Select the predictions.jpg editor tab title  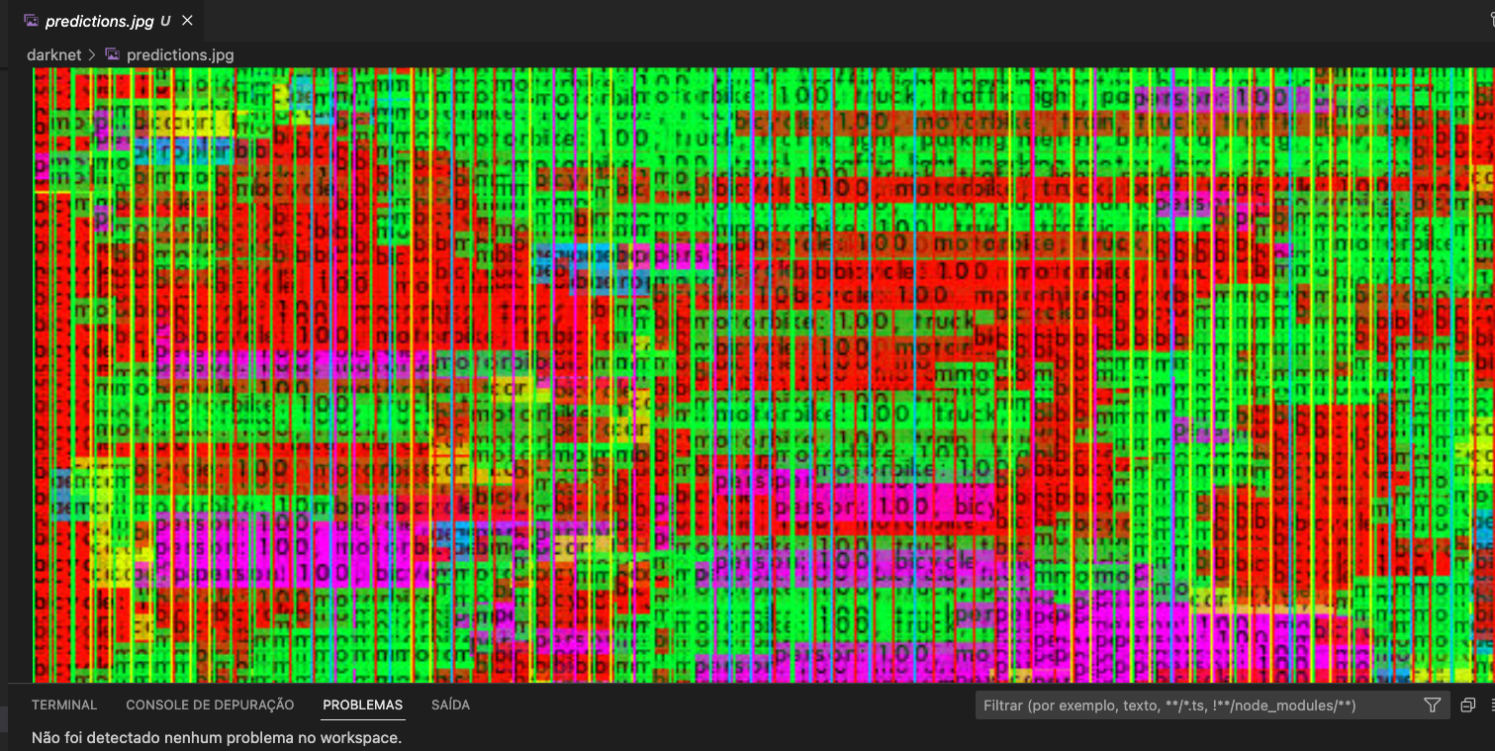point(99,21)
